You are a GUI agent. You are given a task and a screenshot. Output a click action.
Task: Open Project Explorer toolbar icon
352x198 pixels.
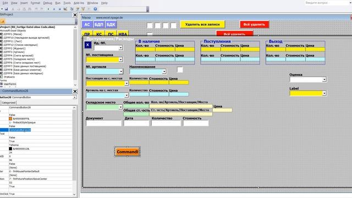tap(72, 9)
